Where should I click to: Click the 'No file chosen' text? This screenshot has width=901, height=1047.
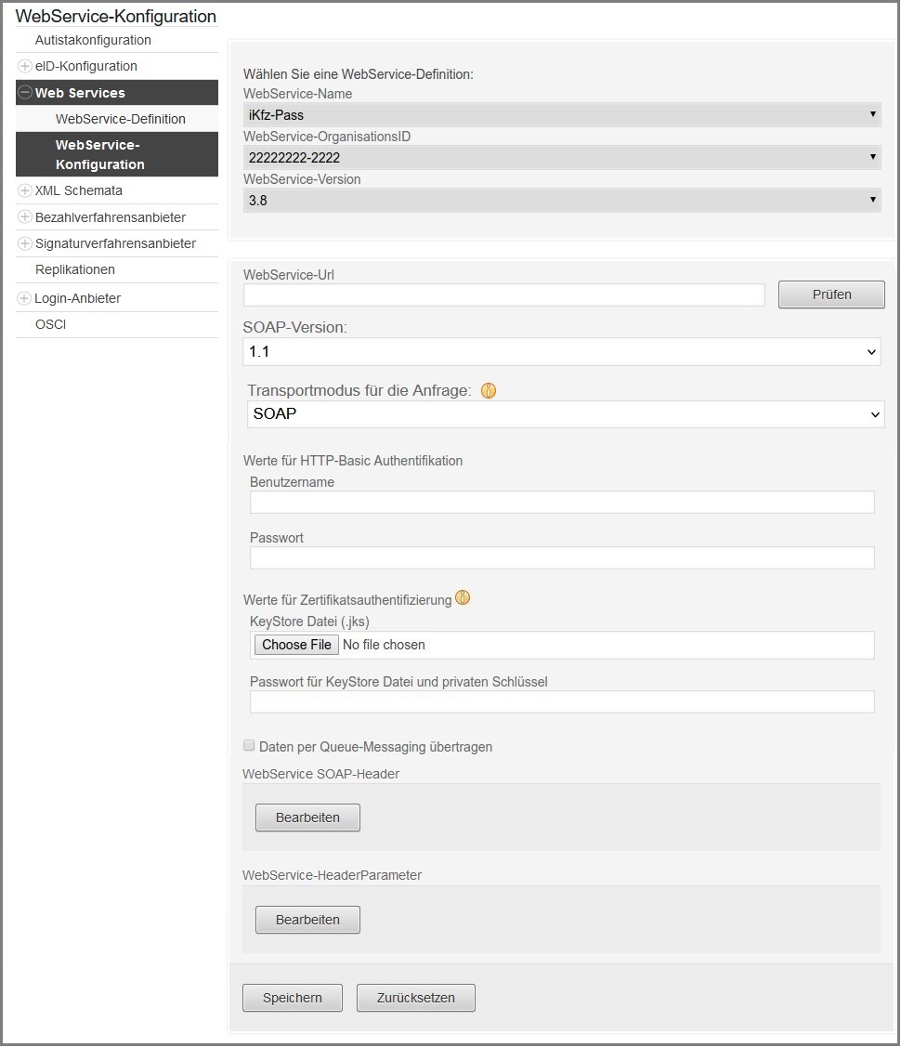pyautogui.click(x=384, y=645)
